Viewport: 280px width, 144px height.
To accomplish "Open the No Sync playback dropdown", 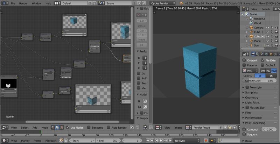I will pyautogui.click(x=187, y=141).
